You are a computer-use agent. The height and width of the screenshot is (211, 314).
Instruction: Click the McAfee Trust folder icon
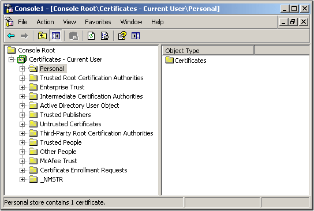pos(33,161)
